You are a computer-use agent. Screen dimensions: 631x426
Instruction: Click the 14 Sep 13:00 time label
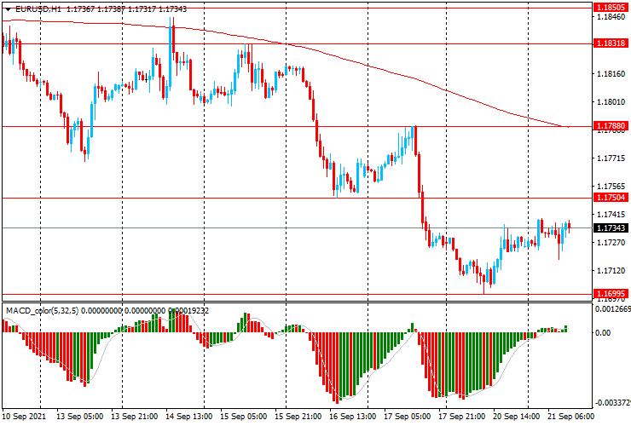(x=189, y=417)
